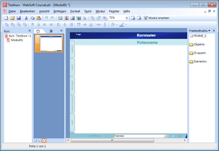Image resolution: width=219 pixels, height=151 pixels.
Task: Open a file with the folder icon
Action: tap(12, 18)
